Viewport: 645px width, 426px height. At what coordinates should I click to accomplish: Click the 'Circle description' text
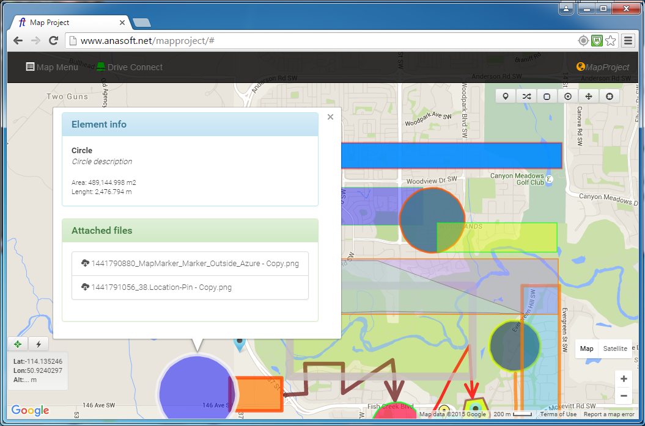click(x=102, y=162)
